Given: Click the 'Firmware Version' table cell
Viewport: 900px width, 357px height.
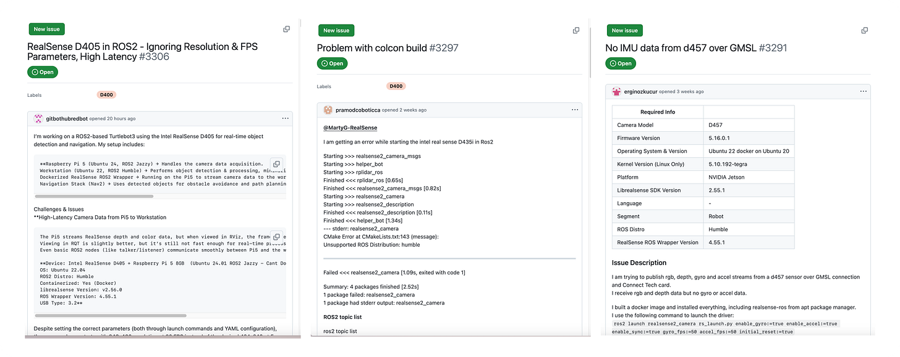Looking at the screenshot, I should [x=658, y=138].
